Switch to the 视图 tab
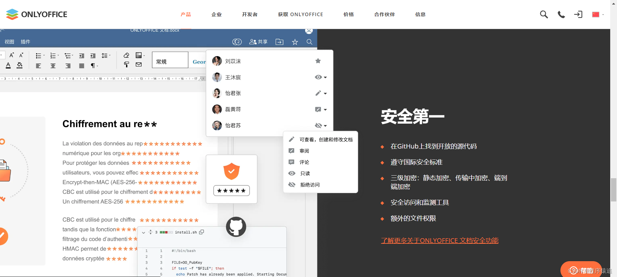Viewport: 617px width, 277px height. [9, 42]
